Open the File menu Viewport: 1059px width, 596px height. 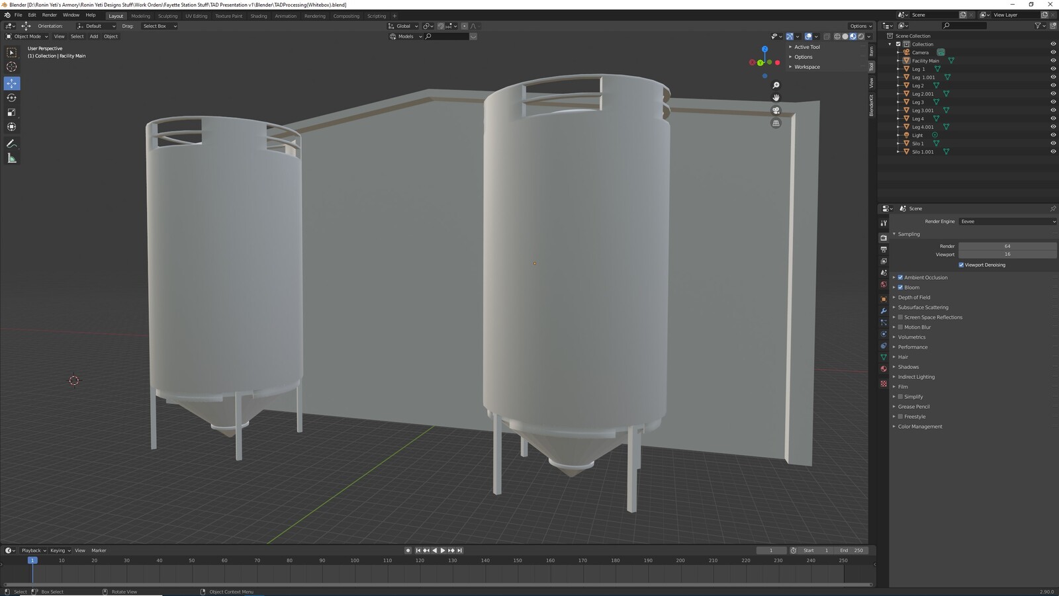[18, 15]
